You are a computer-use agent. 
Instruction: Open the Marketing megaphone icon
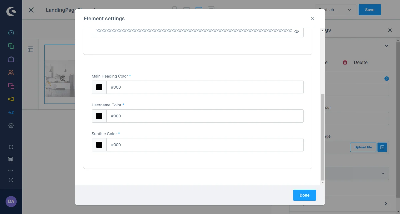pos(11,99)
